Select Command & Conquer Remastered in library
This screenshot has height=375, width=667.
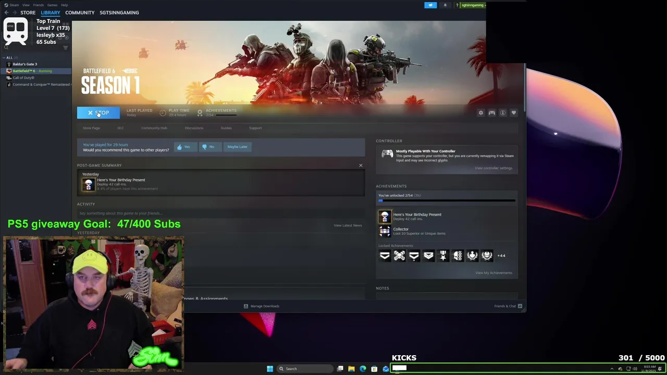(35, 84)
